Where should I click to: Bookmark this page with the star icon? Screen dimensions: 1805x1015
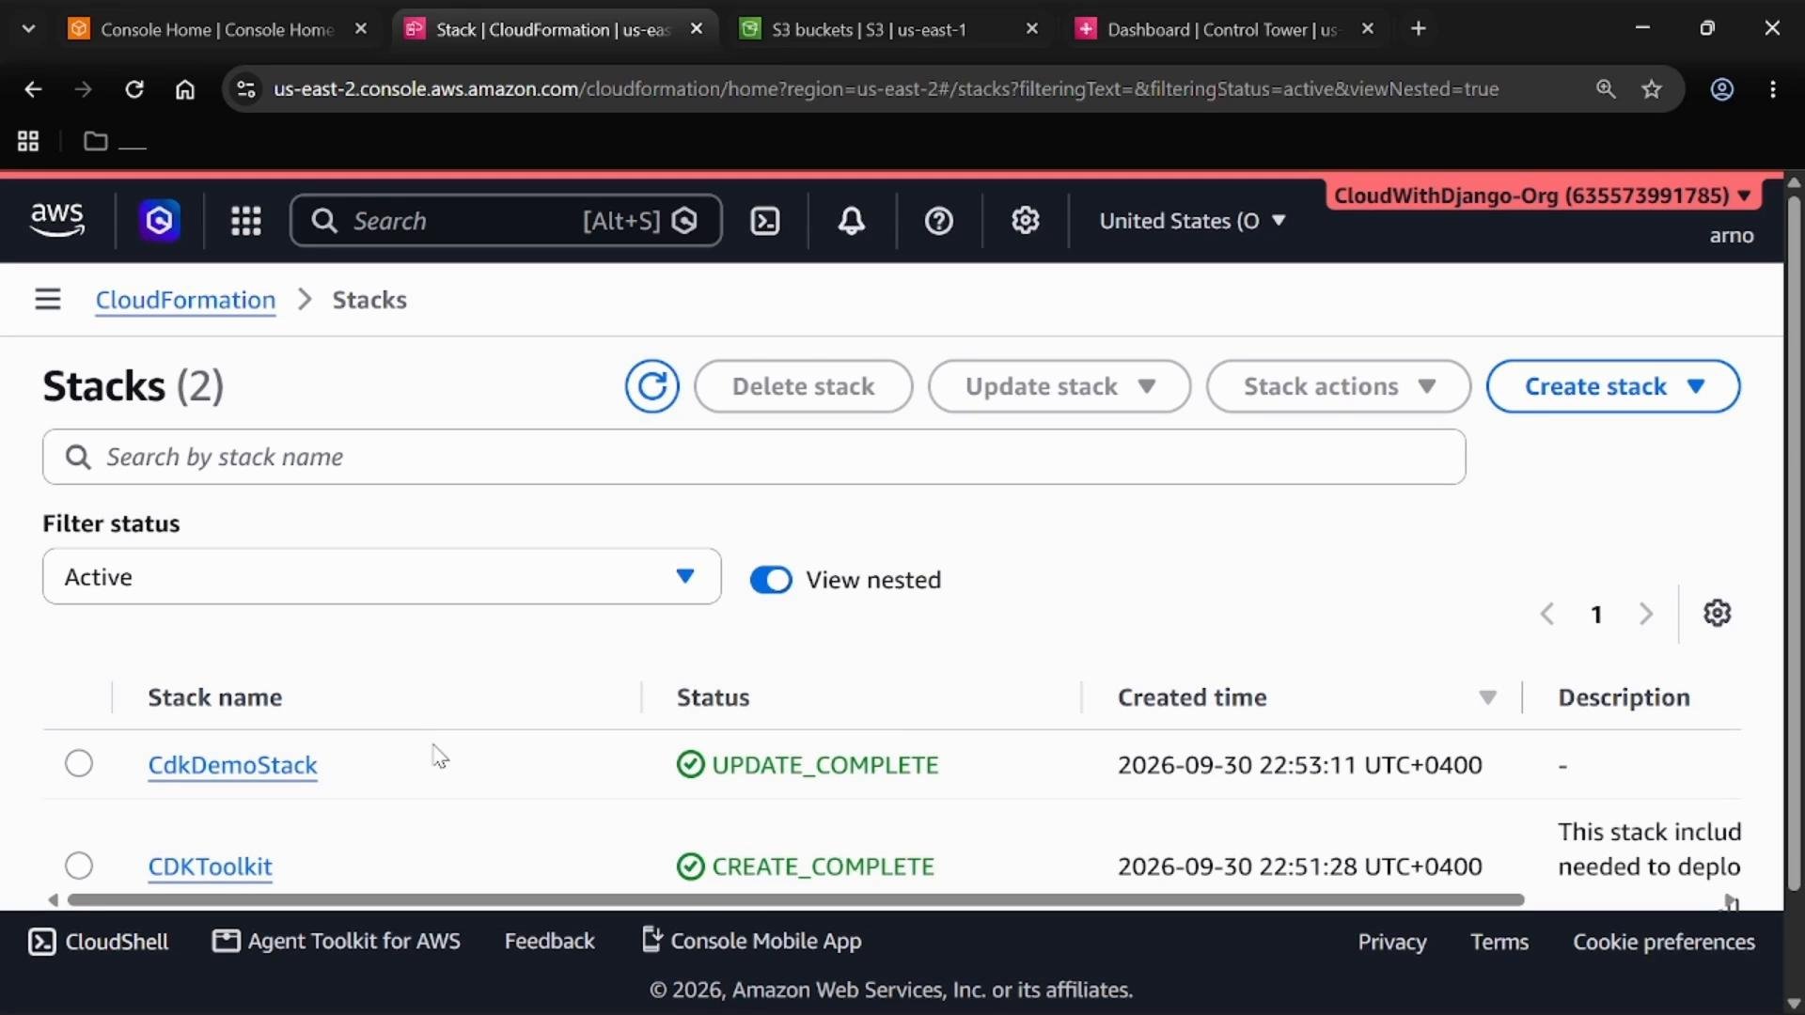pyautogui.click(x=1652, y=89)
